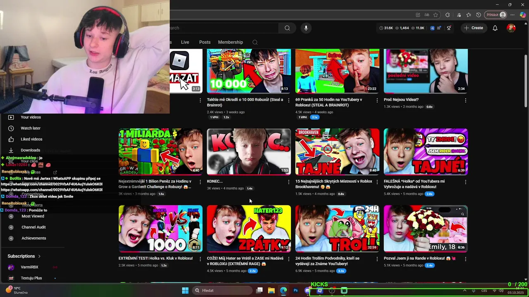Open Edge history clock icon
Image resolution: width=529 pixels, height=297 pixels.
tap(479, 15)
